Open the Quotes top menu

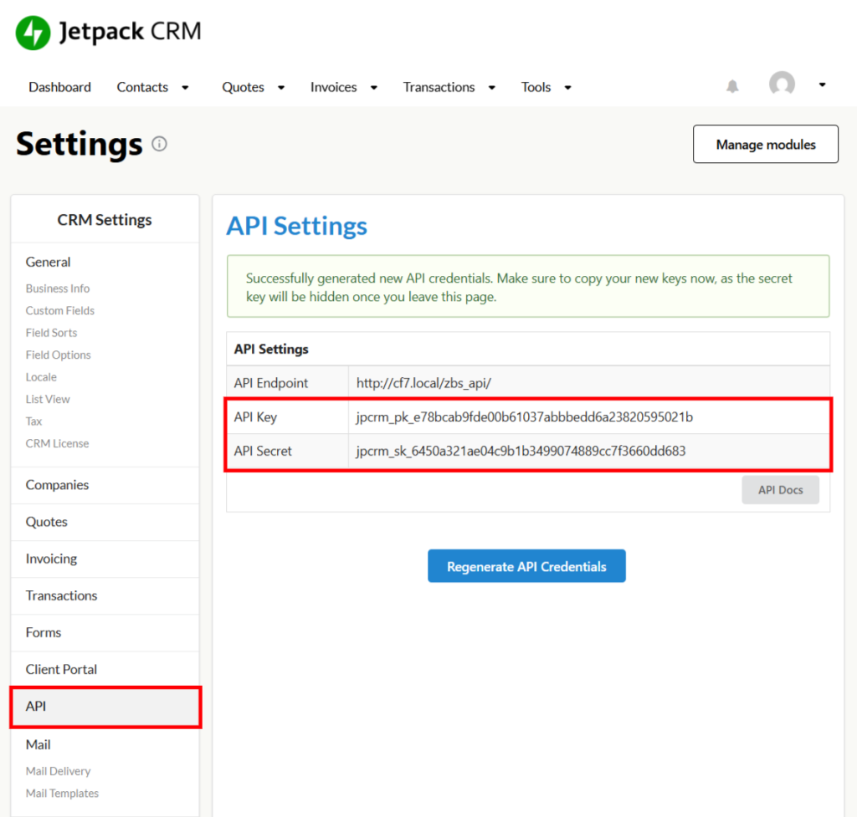(x=243, y=87)
